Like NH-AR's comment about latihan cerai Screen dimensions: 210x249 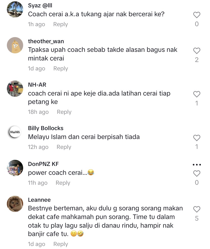point(197,94)
